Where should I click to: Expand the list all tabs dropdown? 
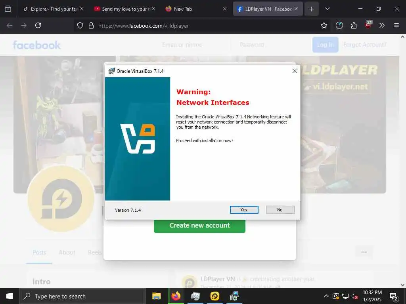coord(327,9)
